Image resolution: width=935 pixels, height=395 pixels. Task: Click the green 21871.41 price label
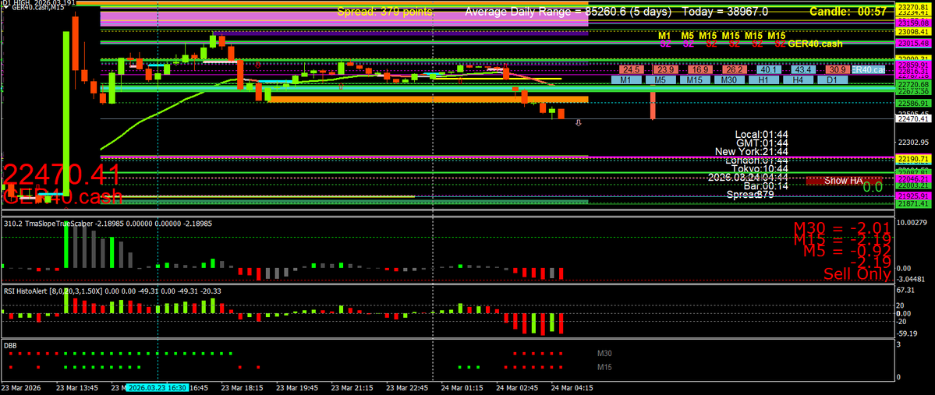[x=912, y=204]
